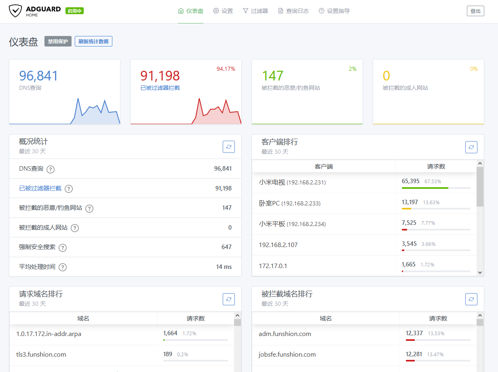Show help icon for DNS查询 row
The width and height of the screenshot is (498, 372).
pyautogui.click(x=51, y=169)
